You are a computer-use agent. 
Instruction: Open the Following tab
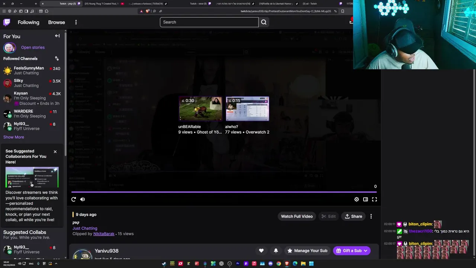pyautogui.click(x=28, y=22)
